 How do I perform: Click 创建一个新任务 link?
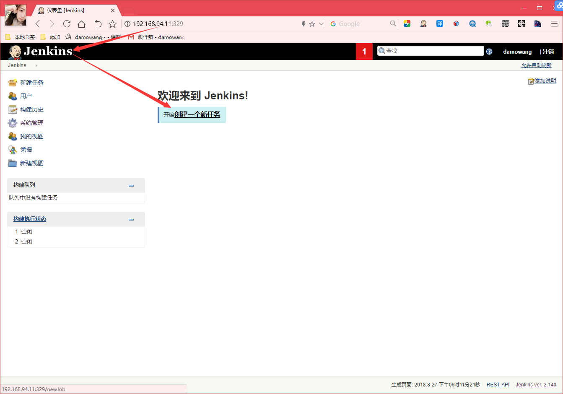(x=197, y=114)
